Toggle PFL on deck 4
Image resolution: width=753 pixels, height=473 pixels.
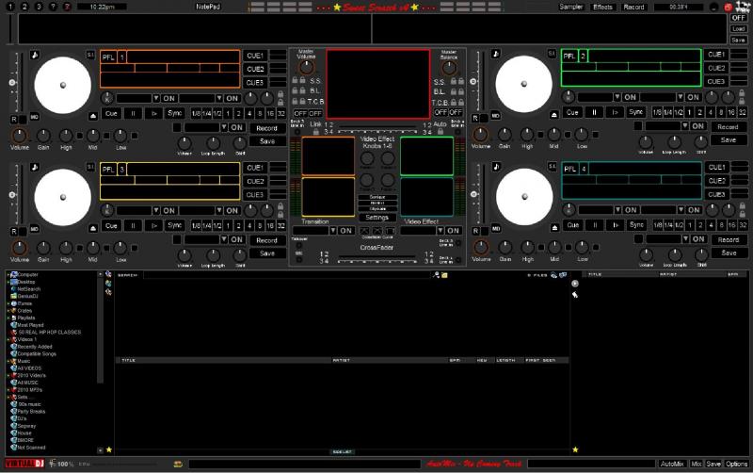click(569, 169)
